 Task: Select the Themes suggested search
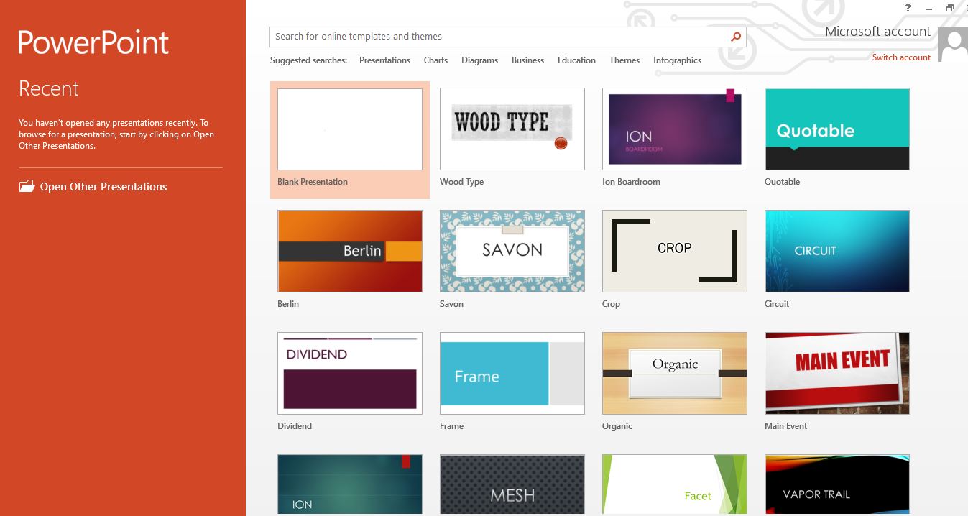tap(624, 60)
